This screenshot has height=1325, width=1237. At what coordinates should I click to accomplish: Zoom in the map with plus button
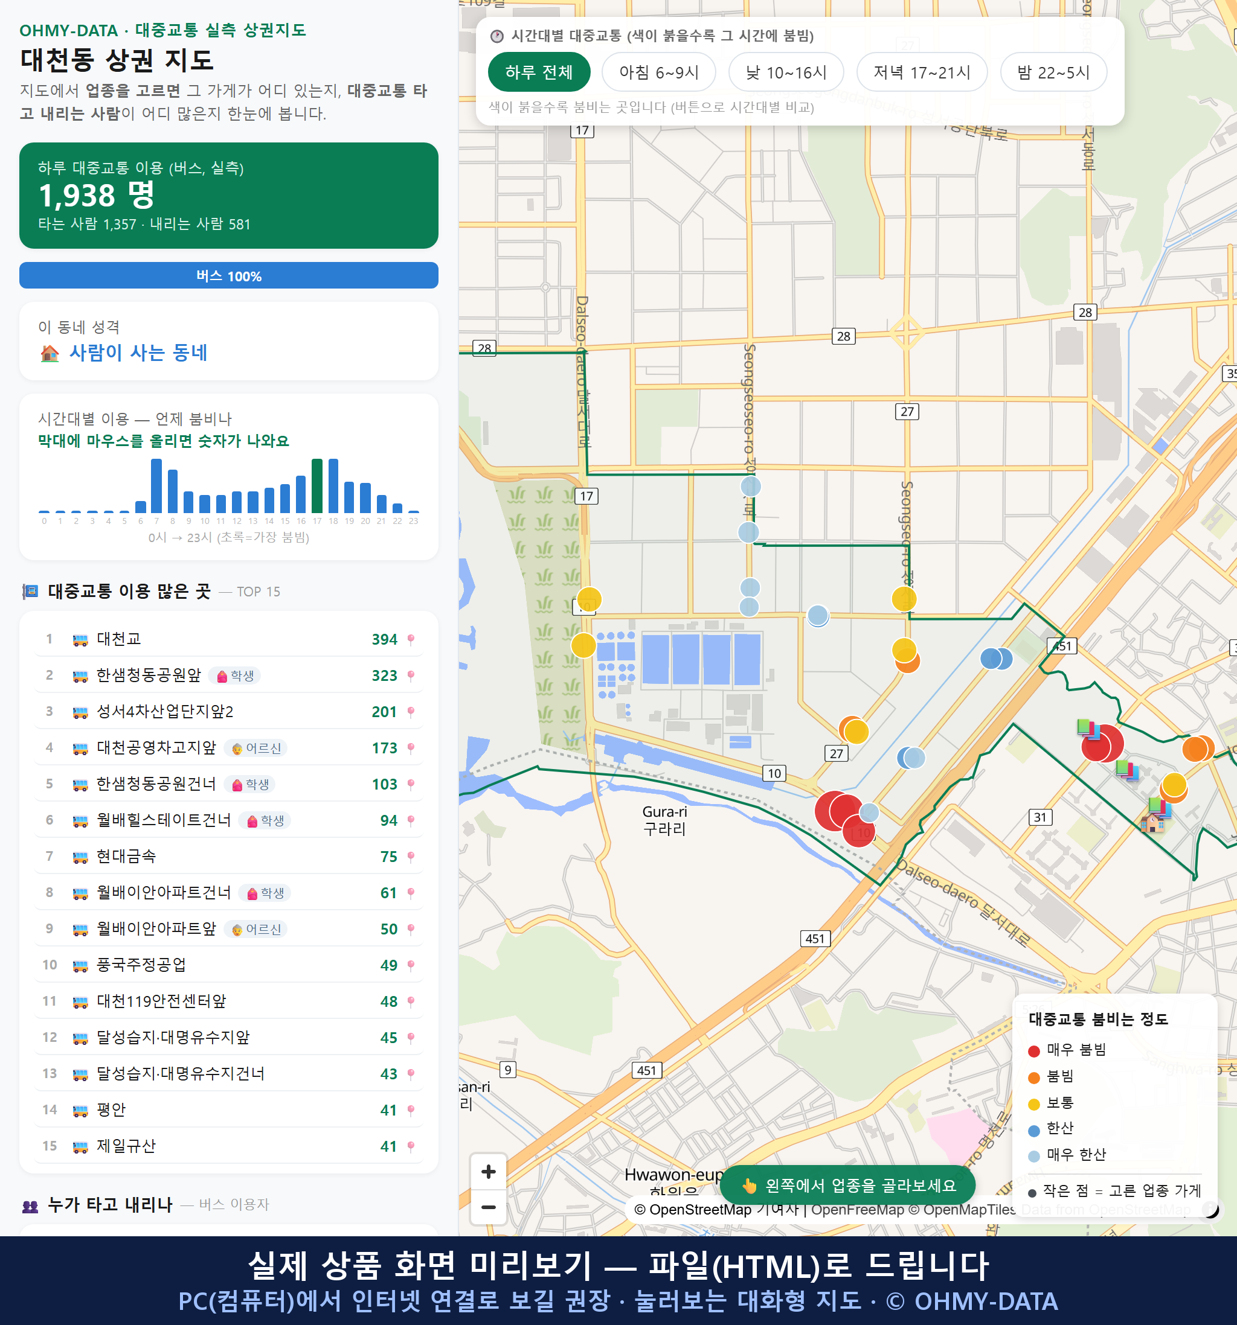[x=488, y=1172]
